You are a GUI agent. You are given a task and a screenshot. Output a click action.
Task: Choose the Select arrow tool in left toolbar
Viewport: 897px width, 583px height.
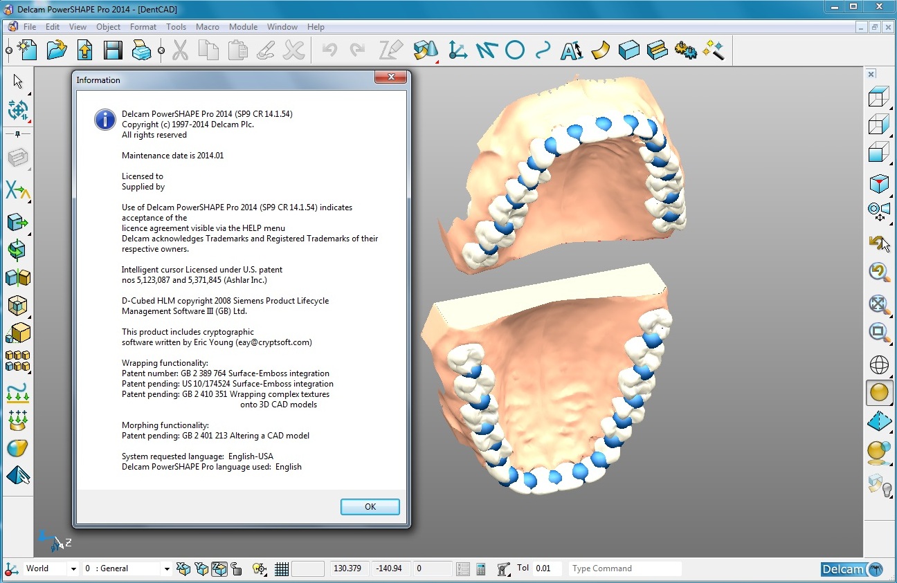[x=17, y=81]
